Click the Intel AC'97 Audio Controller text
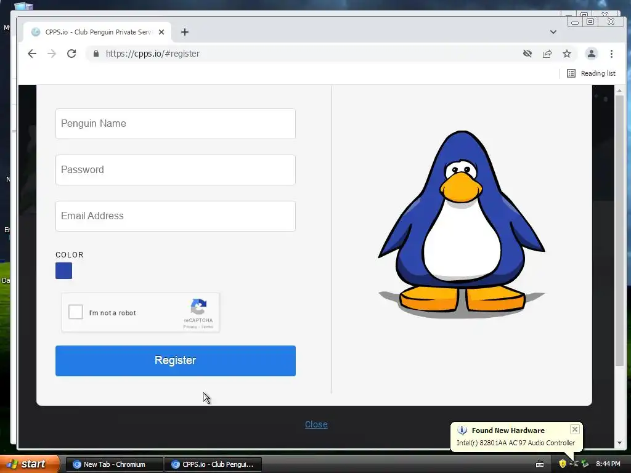 (516, 443)
